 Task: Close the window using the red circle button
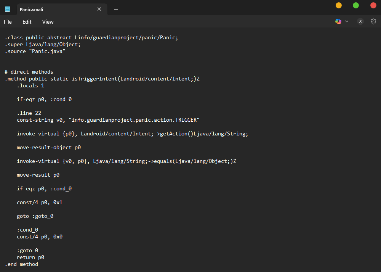(x=373, y=5)
